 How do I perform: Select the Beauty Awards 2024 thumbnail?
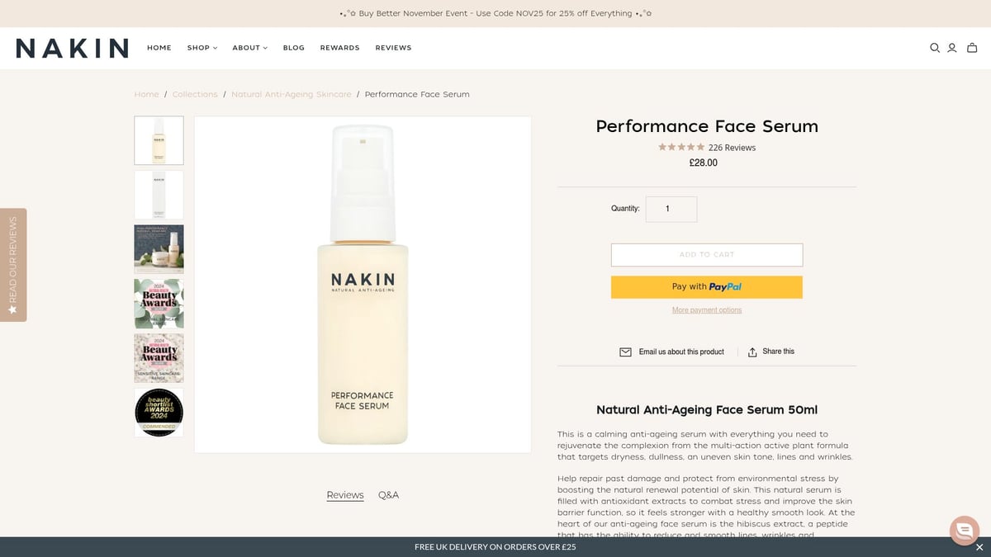coord(159,304)
